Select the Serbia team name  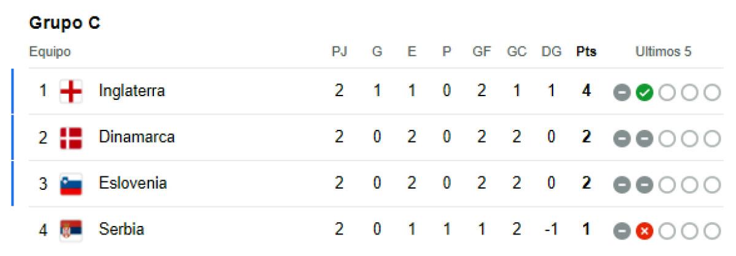point(121,230)
